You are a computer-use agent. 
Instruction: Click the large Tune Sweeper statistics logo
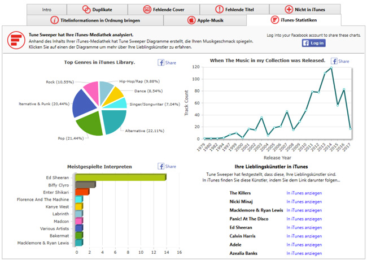point(16,40)
